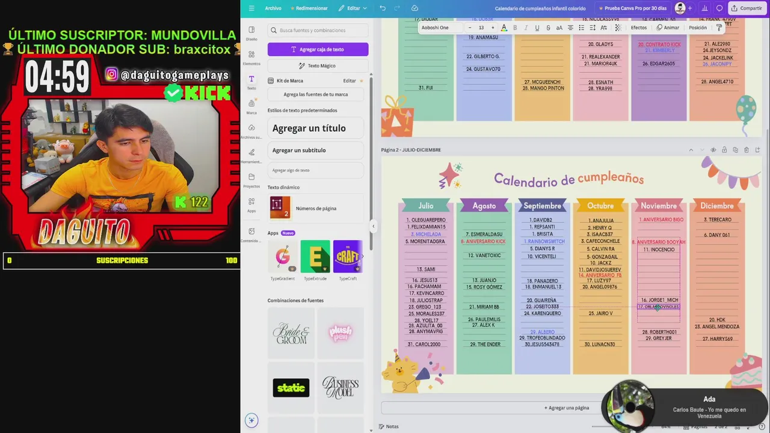Insert Números de página dynamic text
This screenshot has height=433, width=770.
[x=316, y=208]
